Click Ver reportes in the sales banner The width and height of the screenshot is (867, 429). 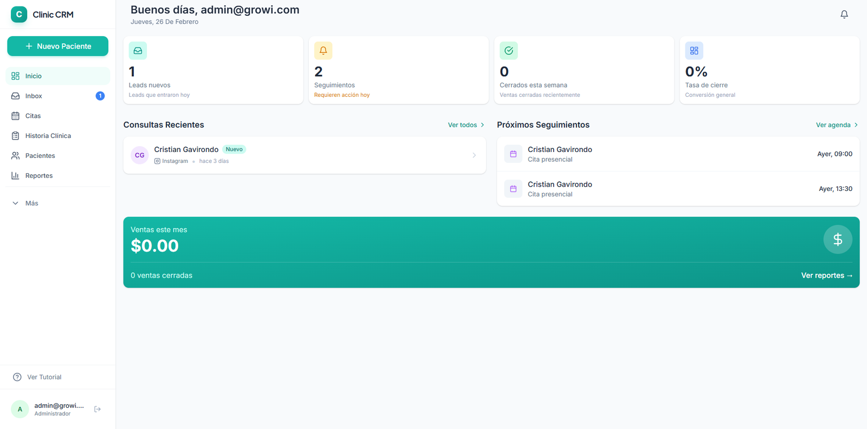tap(826, 275)
